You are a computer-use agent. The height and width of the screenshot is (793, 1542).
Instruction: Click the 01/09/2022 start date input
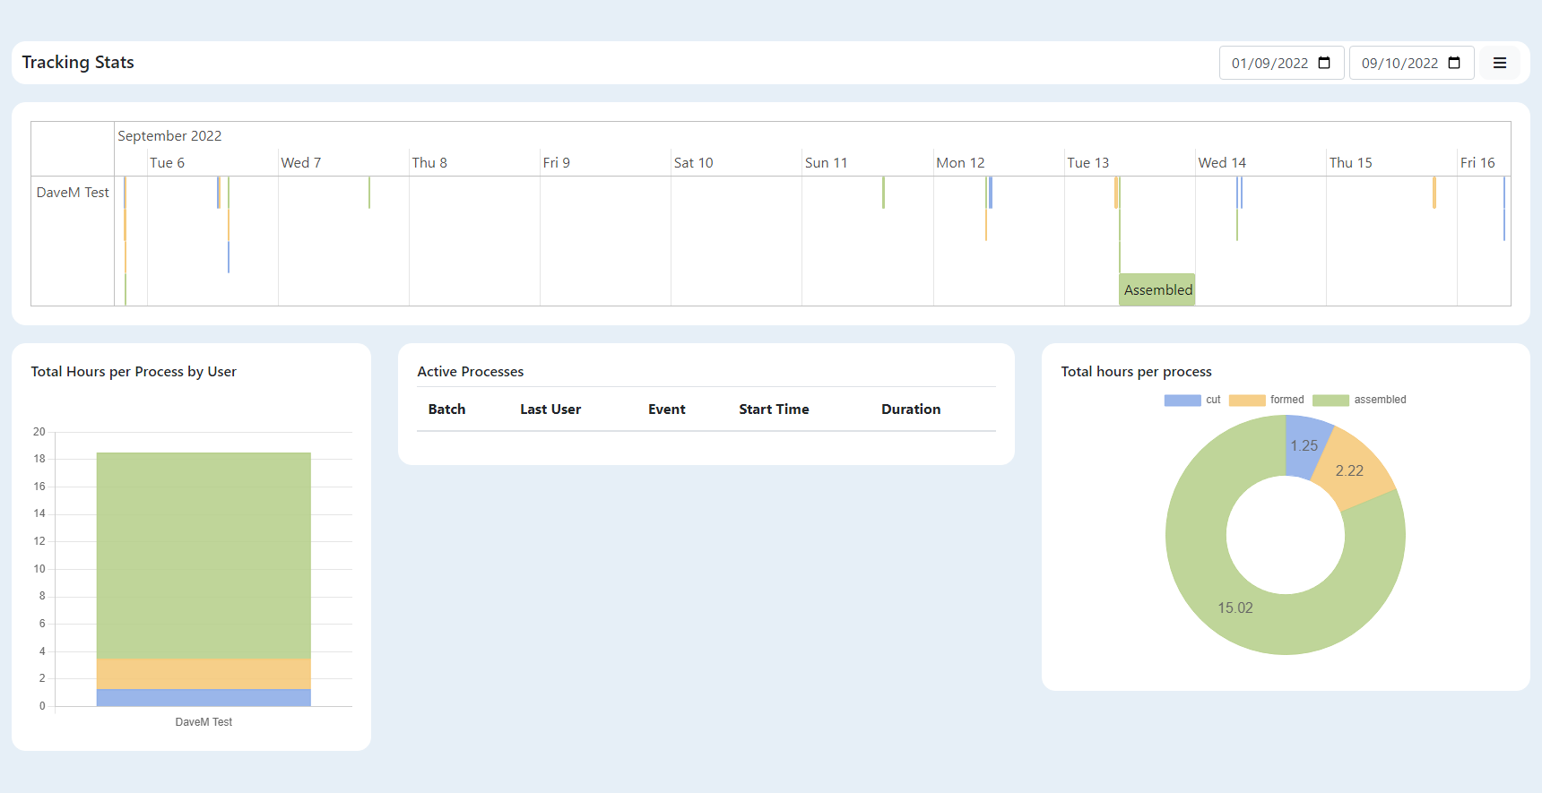1269,63
